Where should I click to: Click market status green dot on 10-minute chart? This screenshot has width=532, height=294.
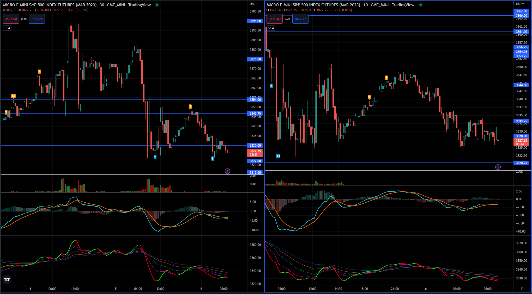pos(421,5)
